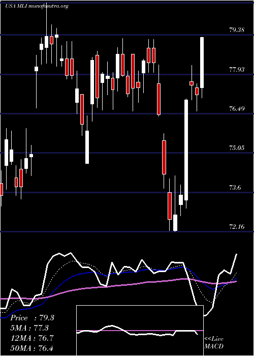Click the 77.93 price axis label
This screenshot has height=356, width=254.
tap(237, 70)
